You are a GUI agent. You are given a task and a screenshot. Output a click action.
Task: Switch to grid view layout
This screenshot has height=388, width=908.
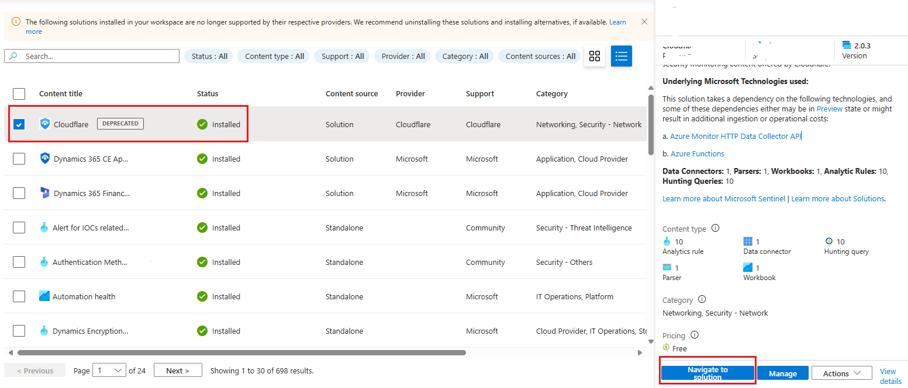click(595, 56)
